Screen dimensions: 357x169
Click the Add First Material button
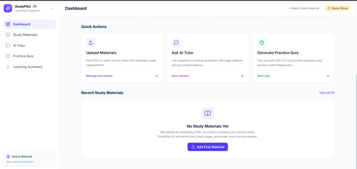point(208,147)
